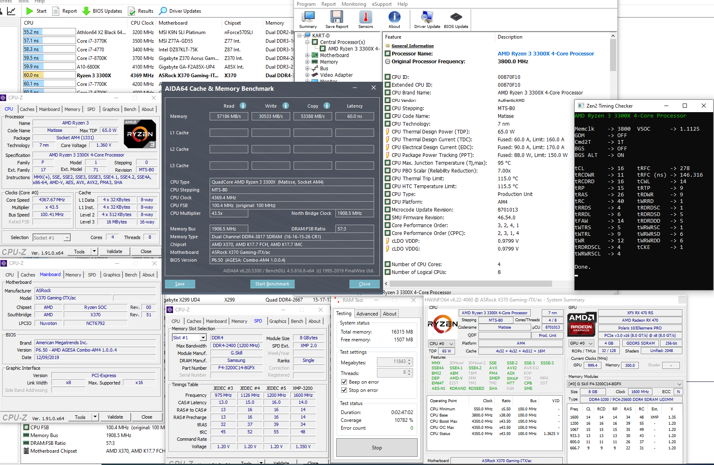Open the Tools dropdown arrow in CPU-Z CPU-tab window
The width and height of the screenshot is (714, 465).
tap(94, 251)
